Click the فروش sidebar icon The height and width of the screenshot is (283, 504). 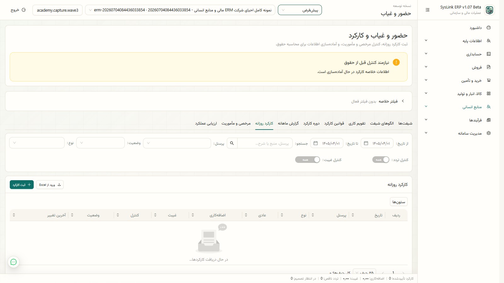489,67
